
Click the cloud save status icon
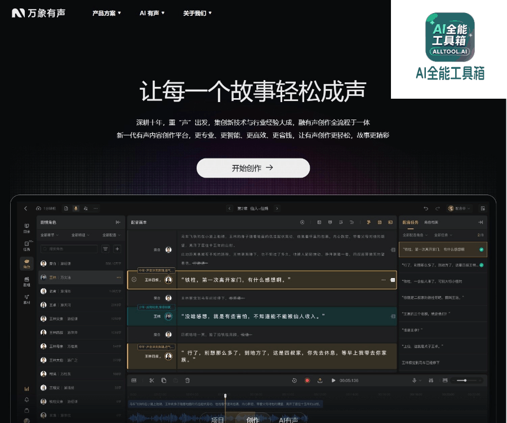click(38, 209)
